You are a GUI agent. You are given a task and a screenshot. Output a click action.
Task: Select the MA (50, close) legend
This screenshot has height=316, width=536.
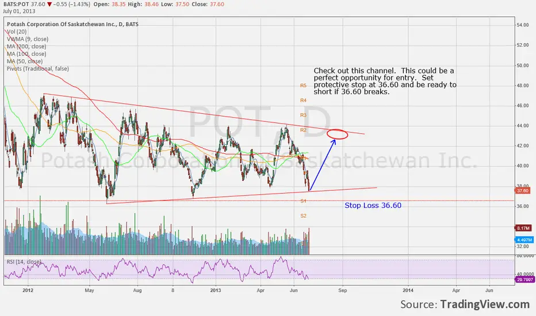[25, 61]
